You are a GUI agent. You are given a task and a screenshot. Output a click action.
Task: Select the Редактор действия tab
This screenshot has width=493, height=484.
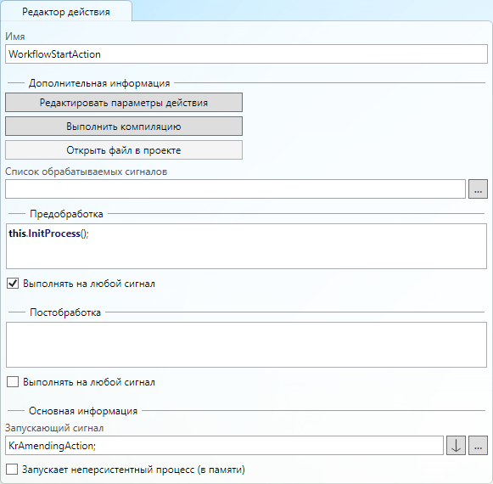coord(66,12)
